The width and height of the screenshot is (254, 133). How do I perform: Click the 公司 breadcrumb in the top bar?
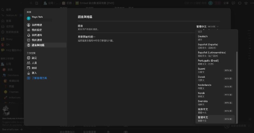tap(48, 3)
